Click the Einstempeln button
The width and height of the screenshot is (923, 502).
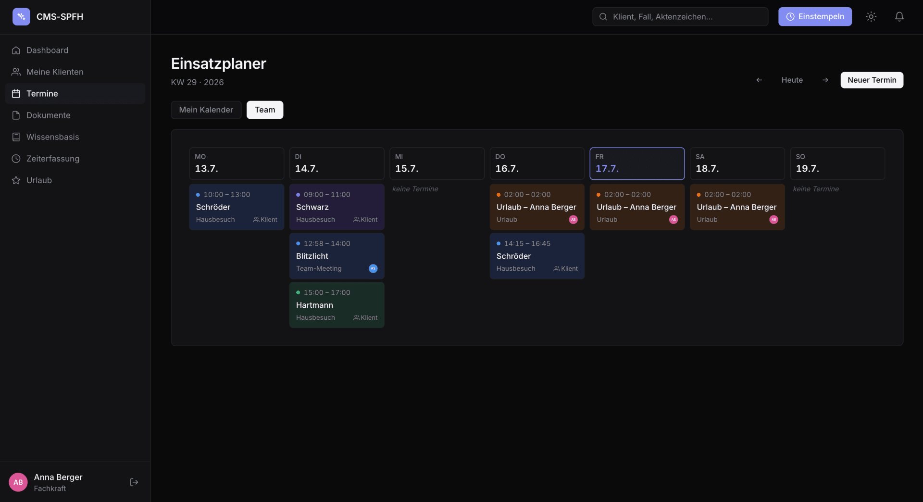(815, 16)
